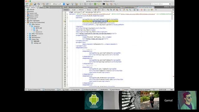Click the New Project toolbar icon
Viewport: 199px width, 112px height.
click(31, 4)
